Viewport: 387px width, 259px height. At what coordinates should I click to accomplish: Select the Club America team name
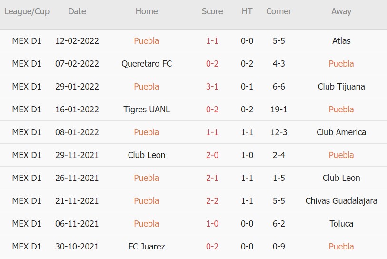pyautogui.click(x=341, y=132)
